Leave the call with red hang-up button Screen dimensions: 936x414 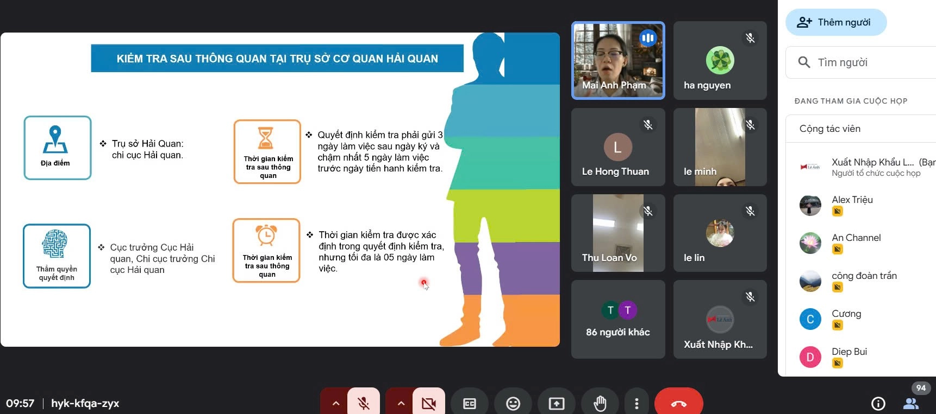(x=678, y=404)
